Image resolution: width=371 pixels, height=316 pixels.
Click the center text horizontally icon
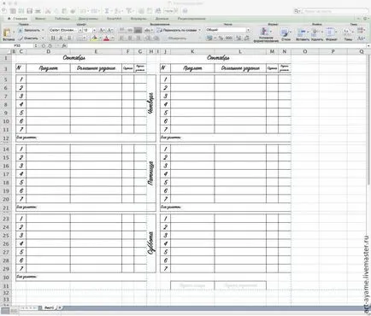[130, 38]
